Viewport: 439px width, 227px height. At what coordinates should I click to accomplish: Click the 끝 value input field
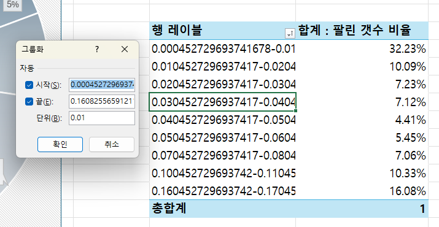tap(102, 101)
